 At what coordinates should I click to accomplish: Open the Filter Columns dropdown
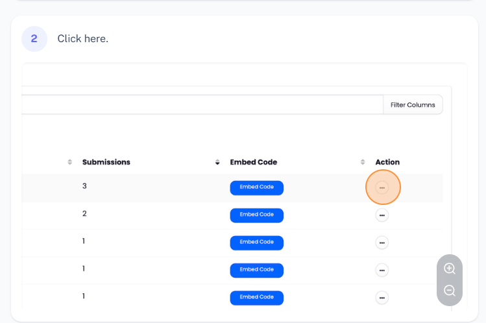click(413, 104)
